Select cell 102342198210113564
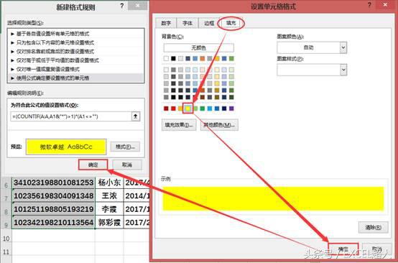This screenshot has height=263, width=398. click(54, 222)
